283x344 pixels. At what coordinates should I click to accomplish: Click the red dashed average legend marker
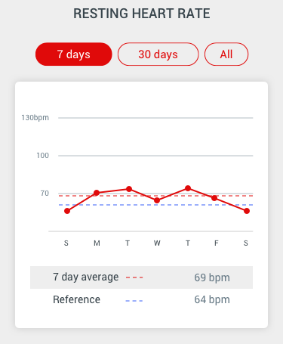[134, 277]
